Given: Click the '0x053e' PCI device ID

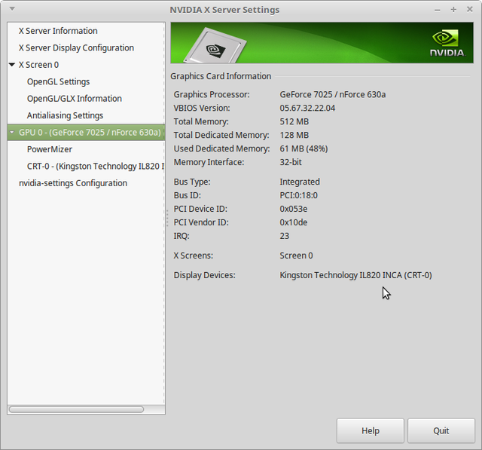Looking at the screenshot, I should click(294, 209).
